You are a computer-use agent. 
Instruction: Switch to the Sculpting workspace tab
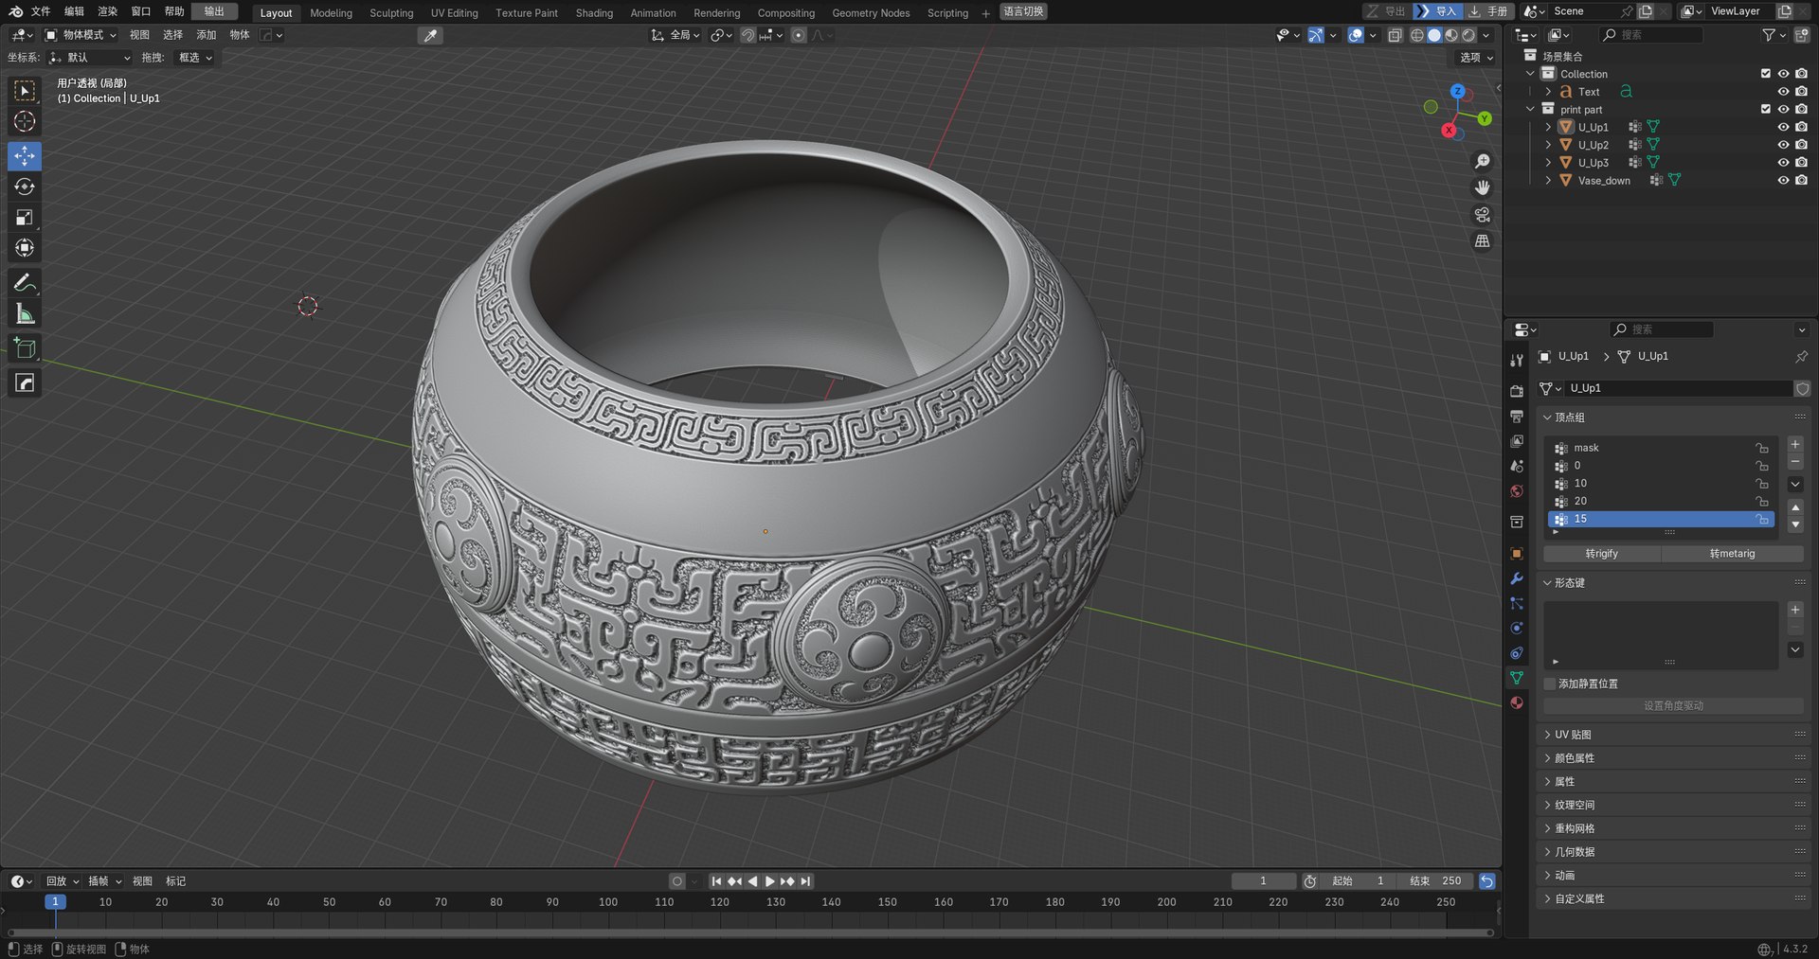pyautogui.click(x=391, y=12)
